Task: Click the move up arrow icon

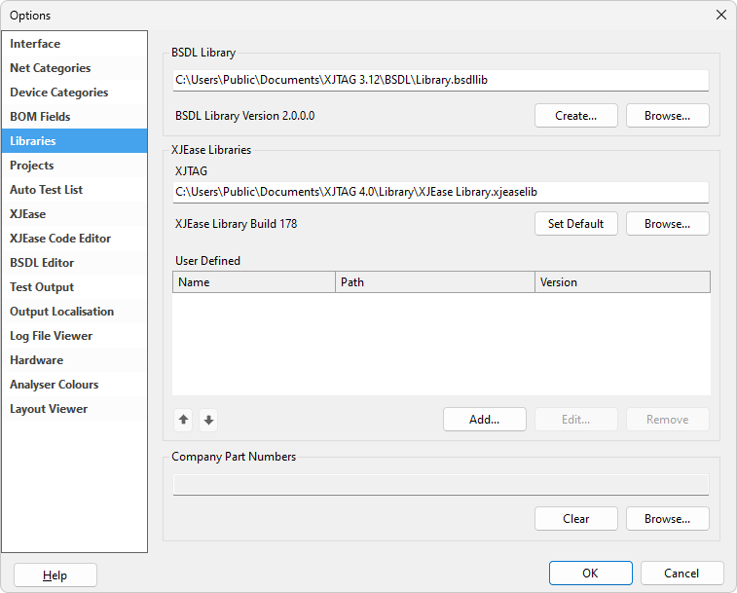Action: [x=183, y=421]
